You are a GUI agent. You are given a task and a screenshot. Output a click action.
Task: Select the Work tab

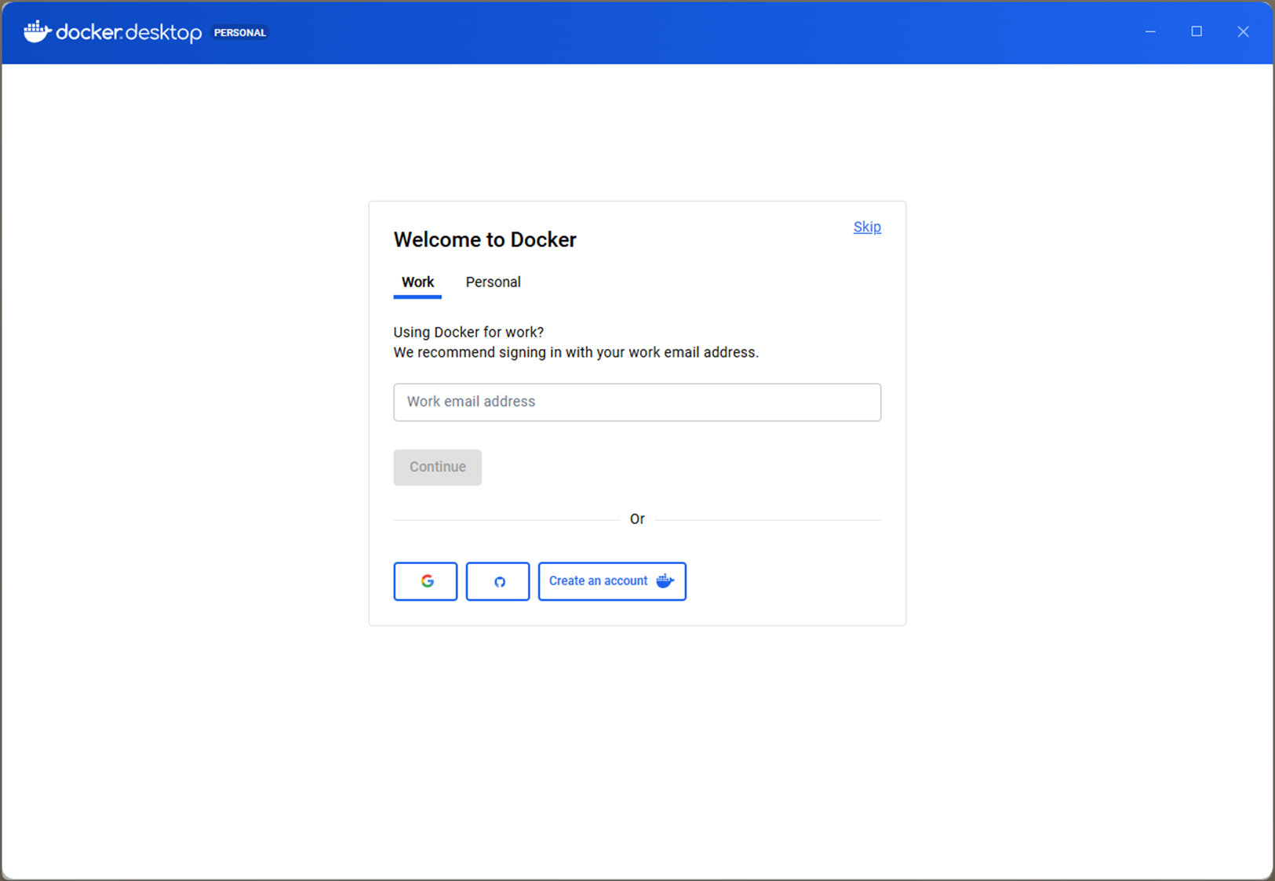pyautogui.click(x=417, y=282)
